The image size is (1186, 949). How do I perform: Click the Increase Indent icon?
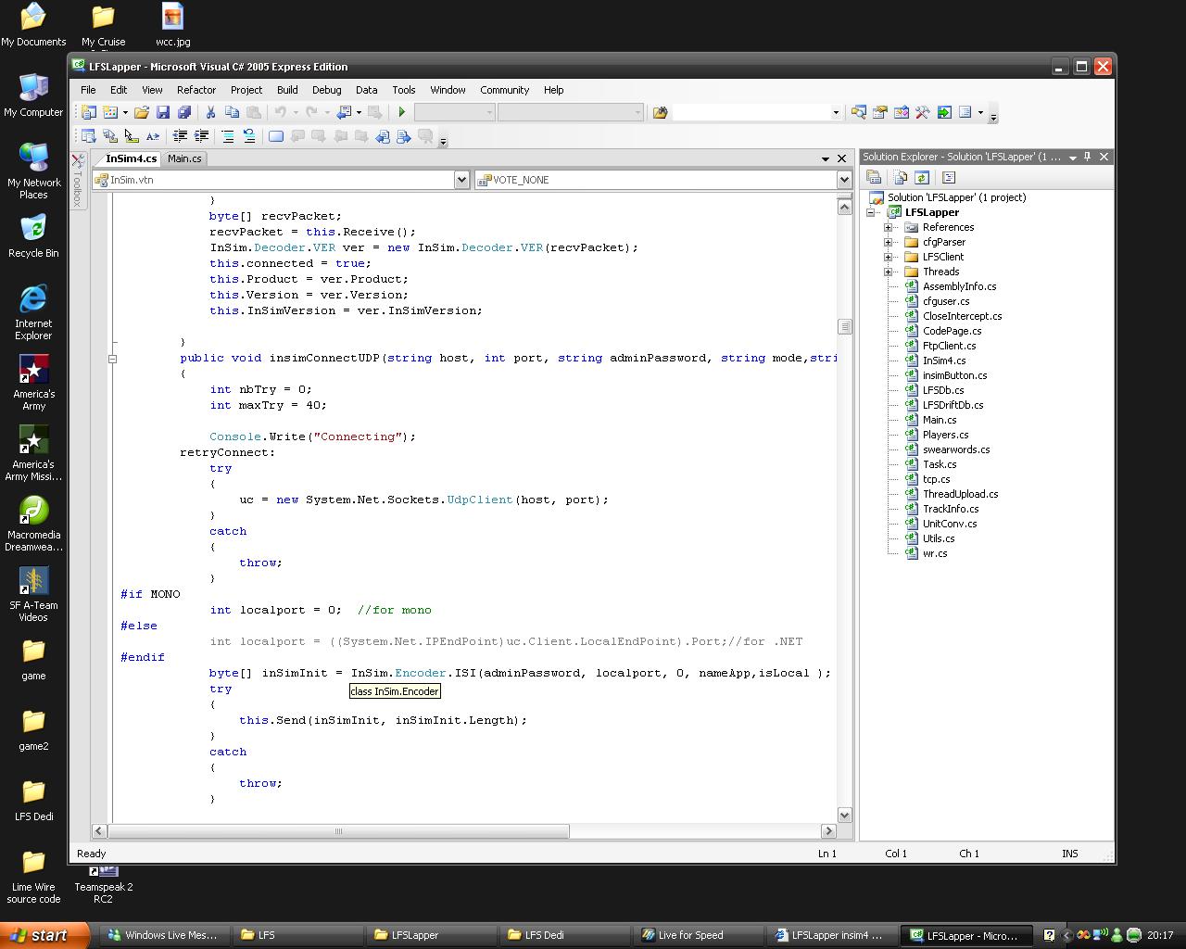click(x=201, y=136)
